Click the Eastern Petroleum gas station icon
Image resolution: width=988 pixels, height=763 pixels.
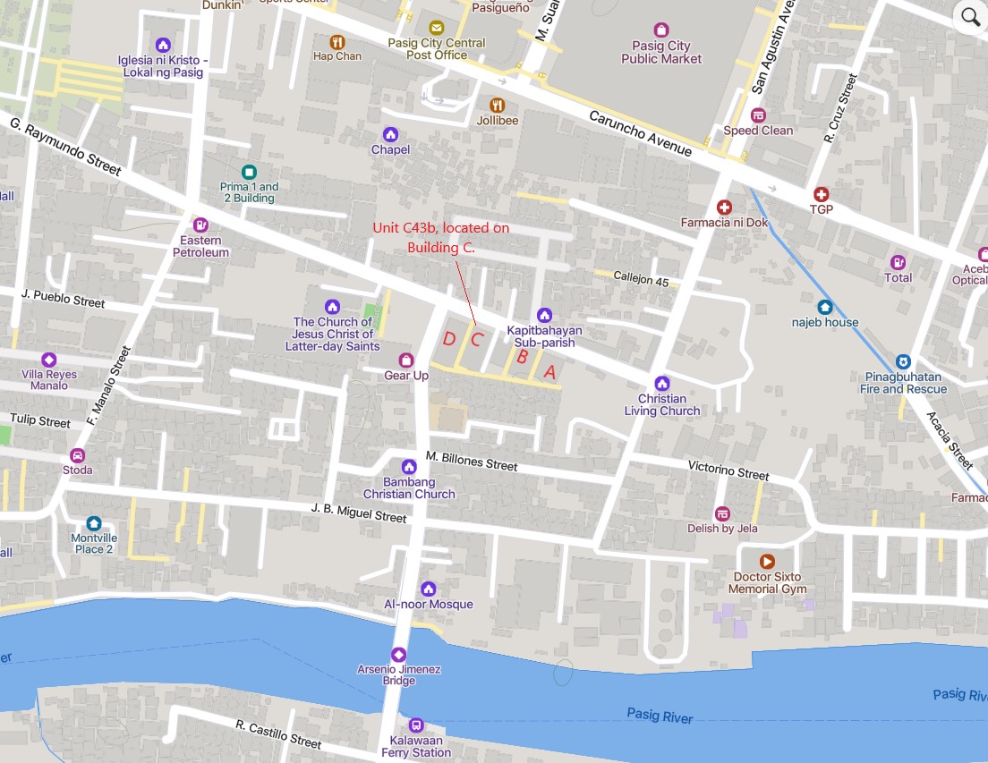(x=200, y=225)
